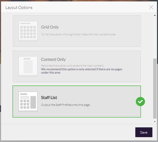
Task: Pick the Staff List heading
Action: (49, 97)
